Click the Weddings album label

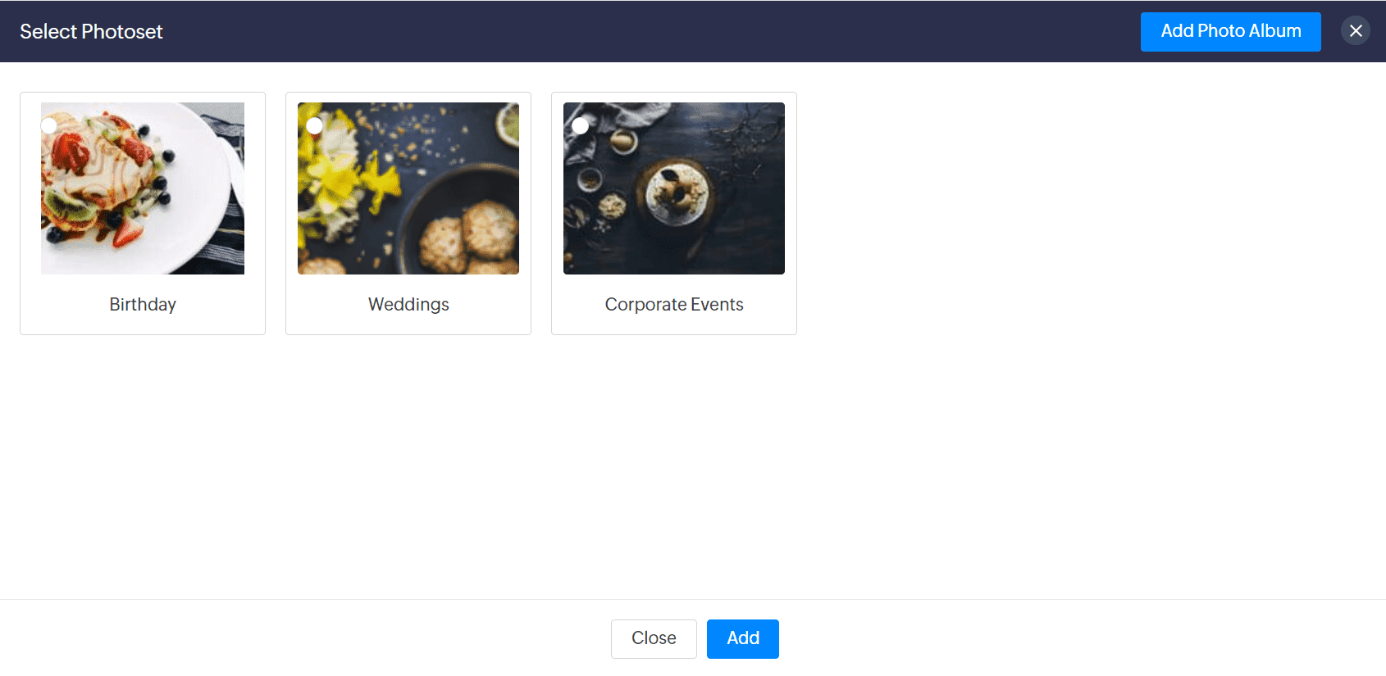[408, 305]
